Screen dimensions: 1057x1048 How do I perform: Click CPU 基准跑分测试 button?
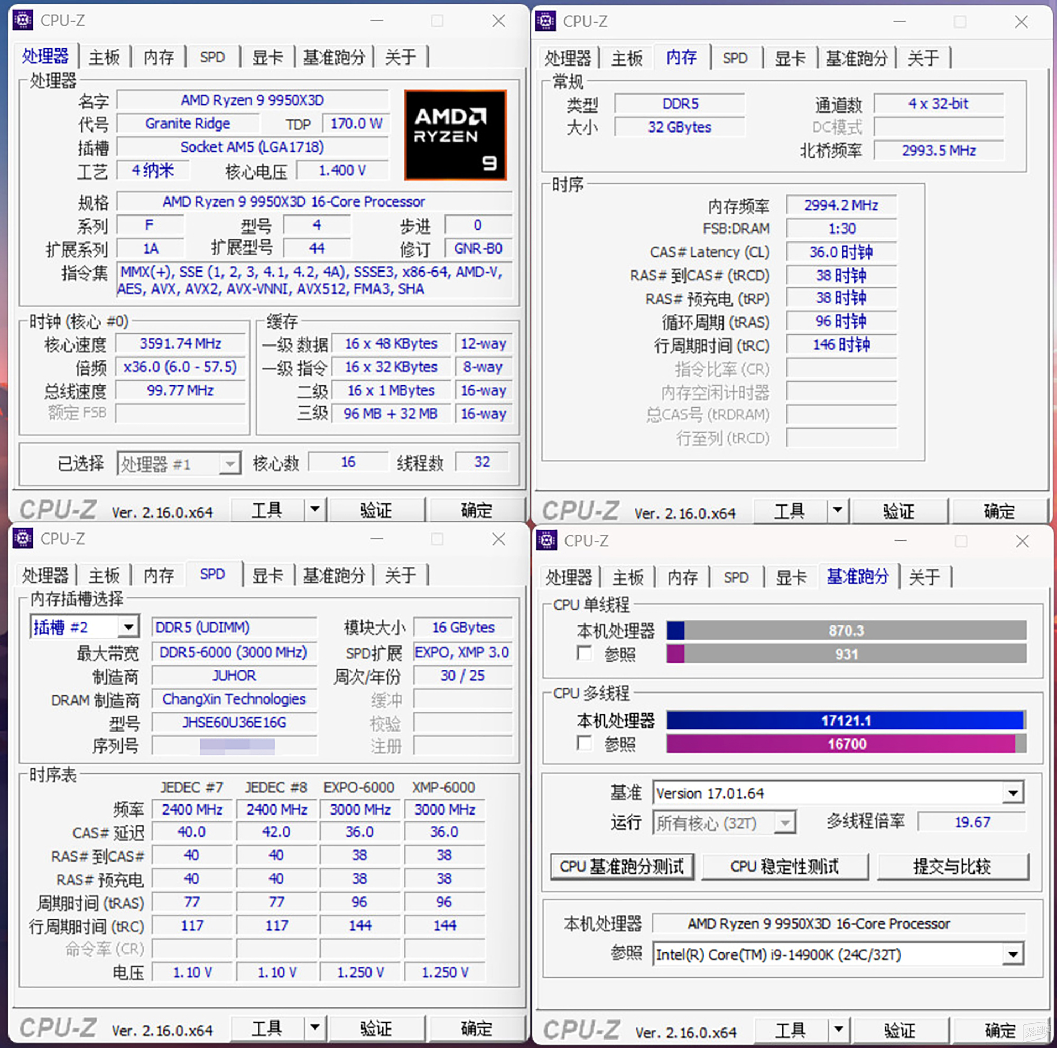(x=622, y=866)
